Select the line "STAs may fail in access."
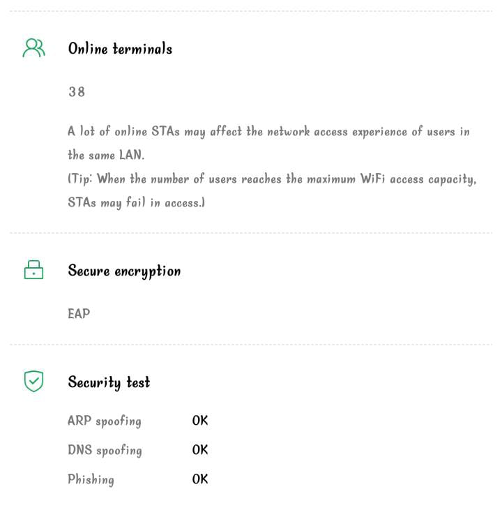502x510 pixels. coord(136,203)
